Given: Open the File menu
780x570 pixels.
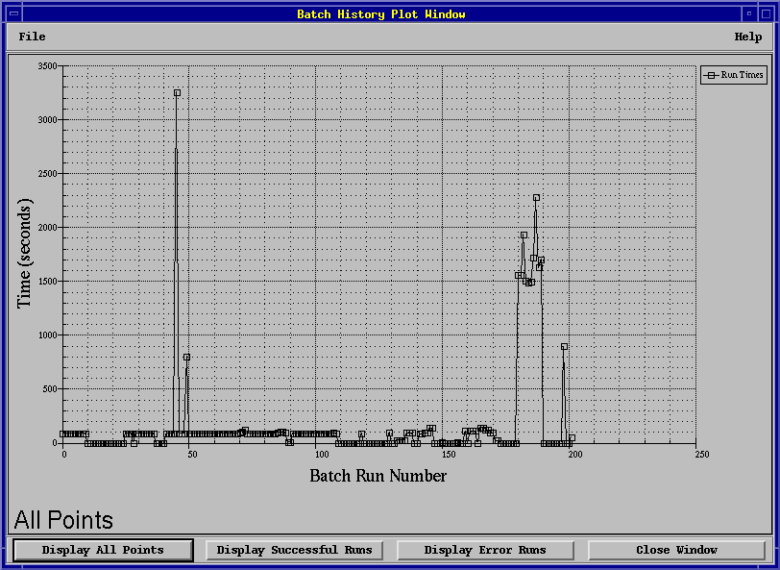Looking at the screenshot, I should (32, 37).
